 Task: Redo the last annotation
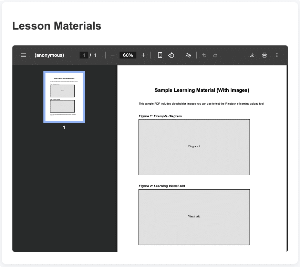[x=215, y=55]
